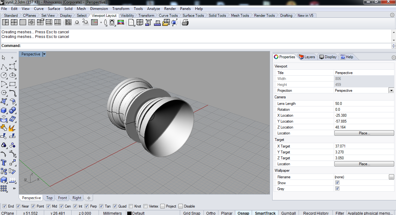
Task: Select the Explode tool
Action: click(12, 128)
